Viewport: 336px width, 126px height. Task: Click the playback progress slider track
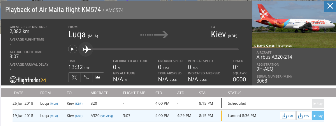(163, 49)
